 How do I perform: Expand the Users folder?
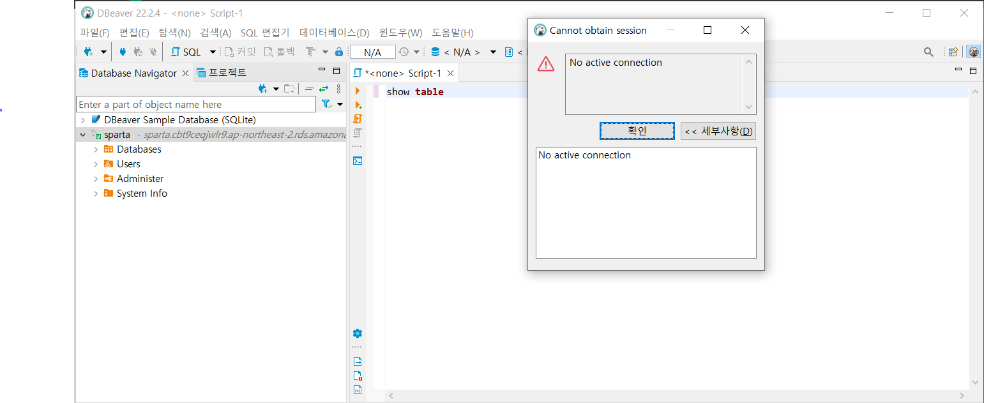click(96, 164)
